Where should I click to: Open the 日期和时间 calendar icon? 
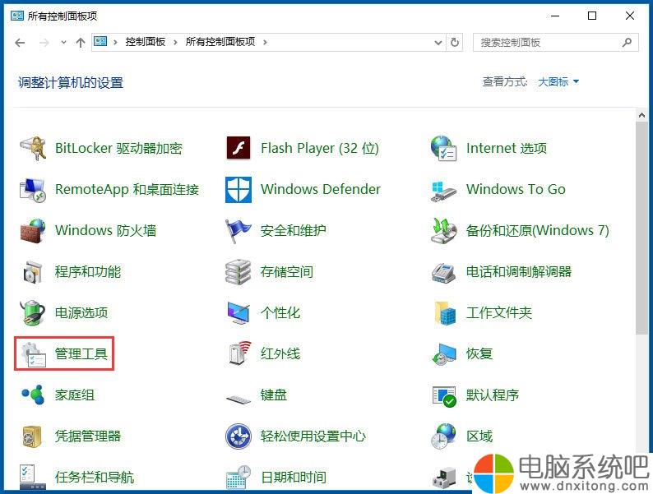[x=239, y=477]
